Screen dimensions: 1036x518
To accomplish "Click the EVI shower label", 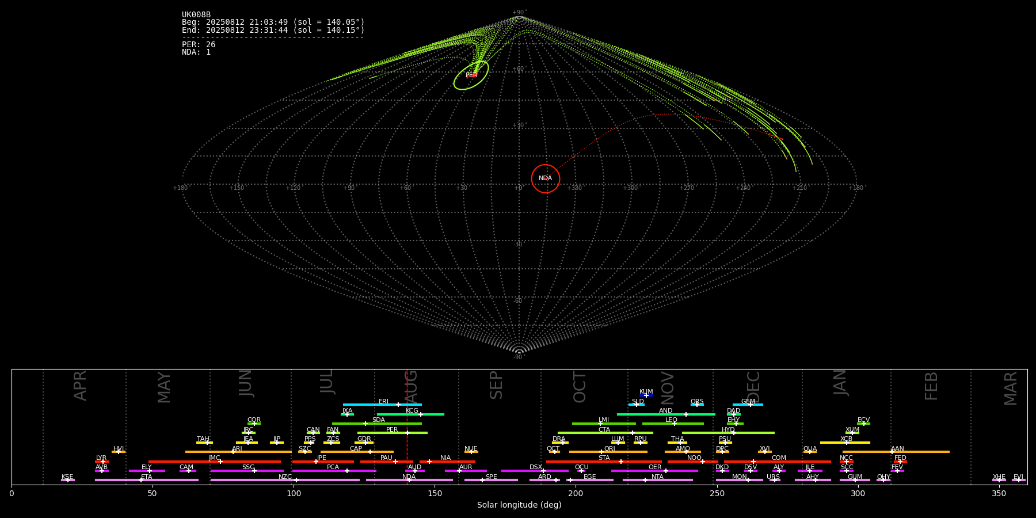I will click(1018, 477).
